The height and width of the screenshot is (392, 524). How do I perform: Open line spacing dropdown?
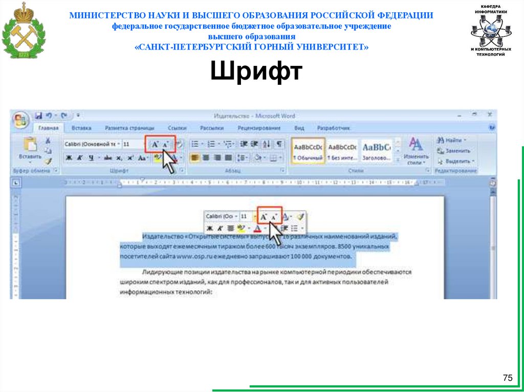pyautogui.click(x=243, y=157)
